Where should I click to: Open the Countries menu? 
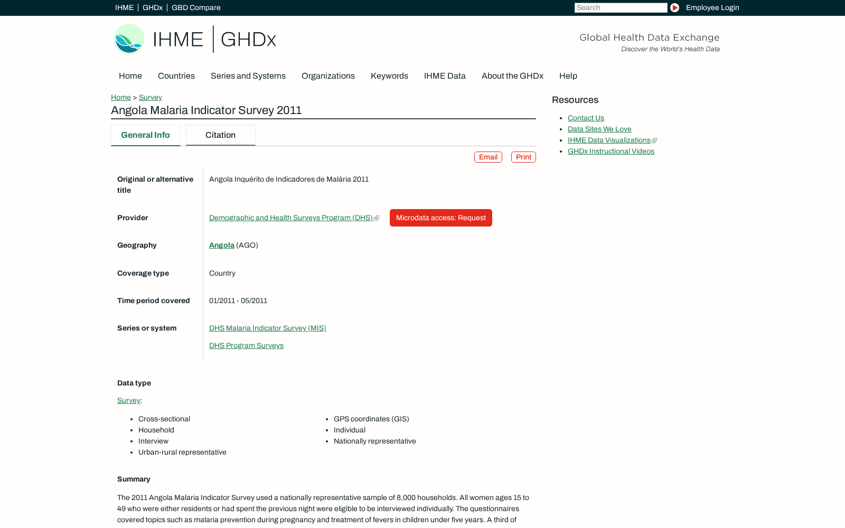[x=176, y=76]
